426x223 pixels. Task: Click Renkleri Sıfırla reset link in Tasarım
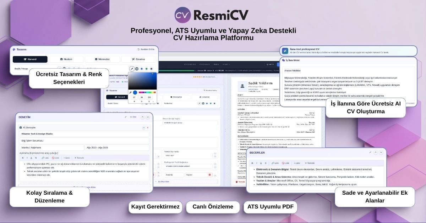(x=146, y=49)
